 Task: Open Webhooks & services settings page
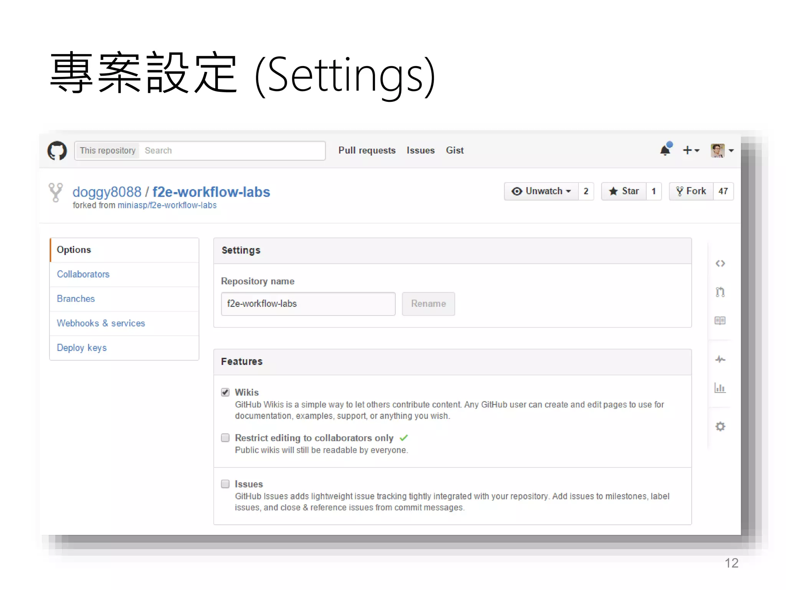(124, 324)
